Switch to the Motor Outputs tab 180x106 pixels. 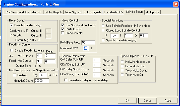point(54,12)
